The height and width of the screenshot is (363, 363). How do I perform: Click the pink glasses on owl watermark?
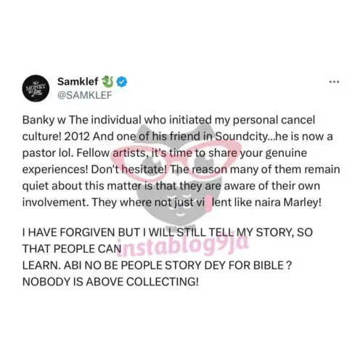pyautogui.click(x=176, y=158)
